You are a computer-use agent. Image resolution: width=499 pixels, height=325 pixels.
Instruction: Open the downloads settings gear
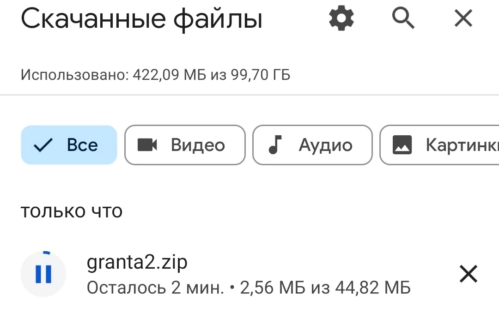pos(341,19)
